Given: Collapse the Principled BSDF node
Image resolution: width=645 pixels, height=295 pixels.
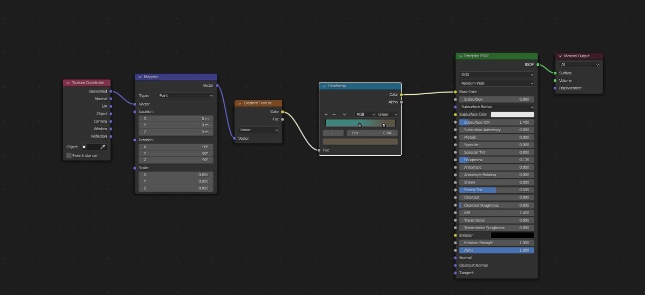Looking at the screenshot, I should 460,56.
